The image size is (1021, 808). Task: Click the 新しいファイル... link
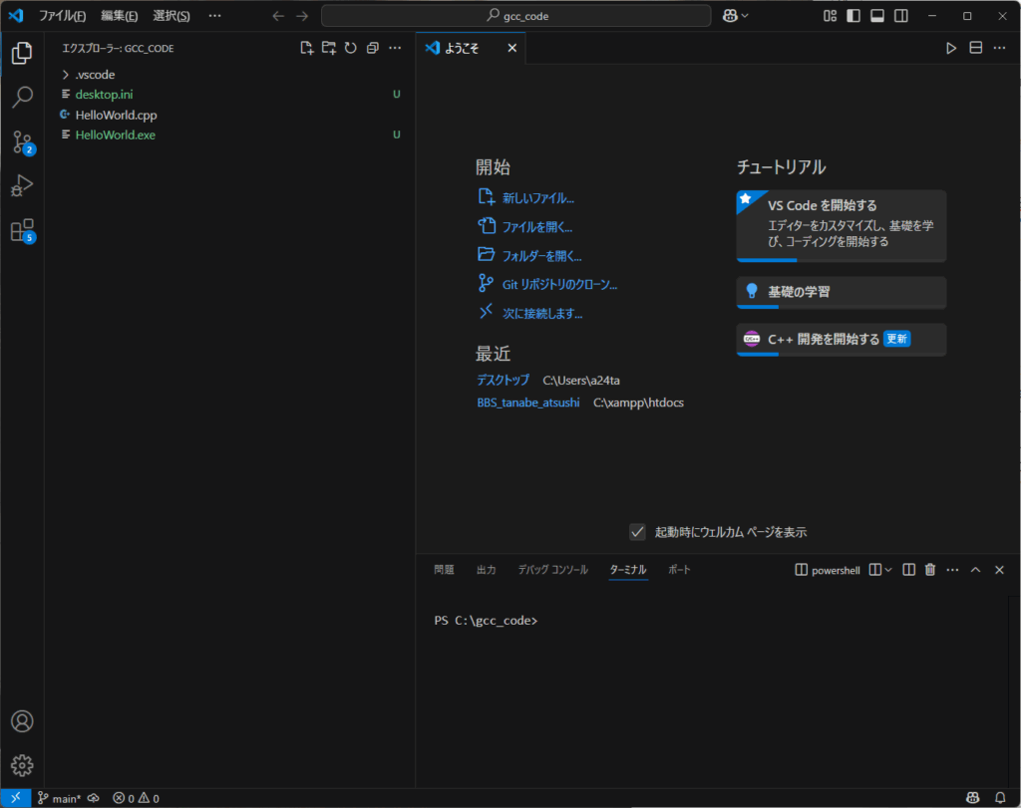[x=537, y=198]
